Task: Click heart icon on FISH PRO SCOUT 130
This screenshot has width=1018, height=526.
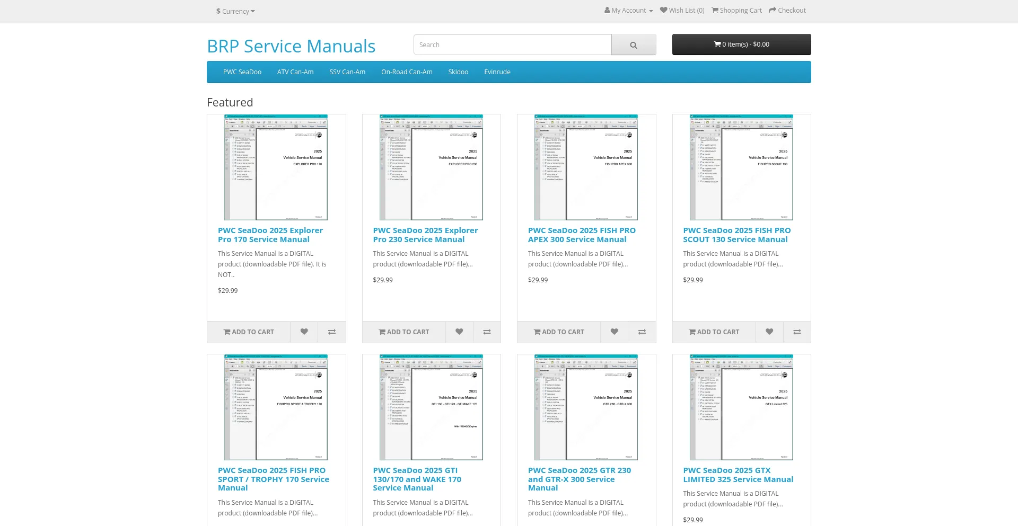Action: (x=769, y=332)
